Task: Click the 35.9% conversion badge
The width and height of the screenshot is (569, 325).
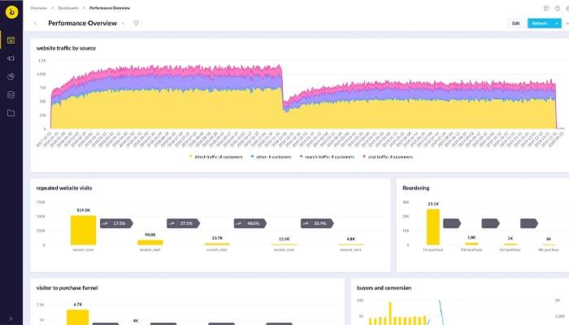Action: point(317,223)
